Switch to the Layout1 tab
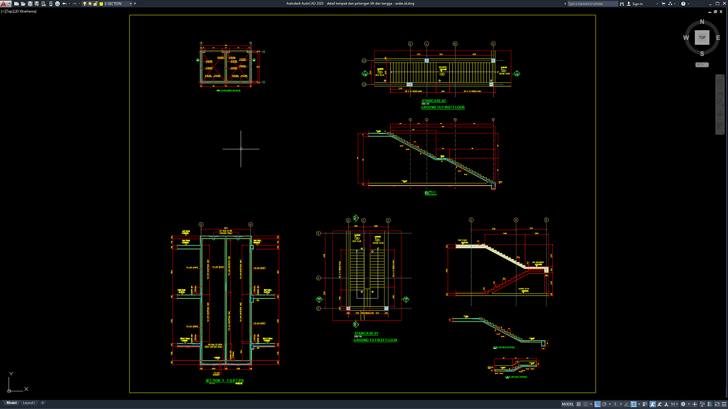 click(x=28, y=403)
